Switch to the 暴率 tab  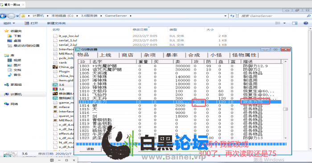pos(172,55)
